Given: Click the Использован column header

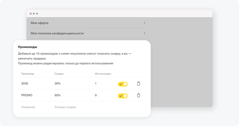Looking at the screenshot, I should pos(103,74).
